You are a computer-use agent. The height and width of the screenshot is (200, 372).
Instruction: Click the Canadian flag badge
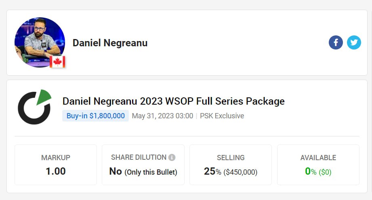(58, 62)
